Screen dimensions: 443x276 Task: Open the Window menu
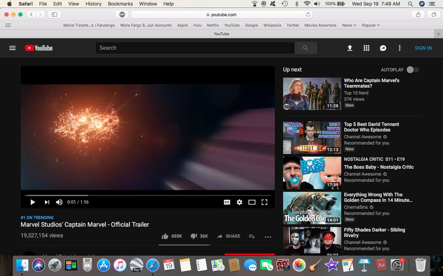coord(148,4)
